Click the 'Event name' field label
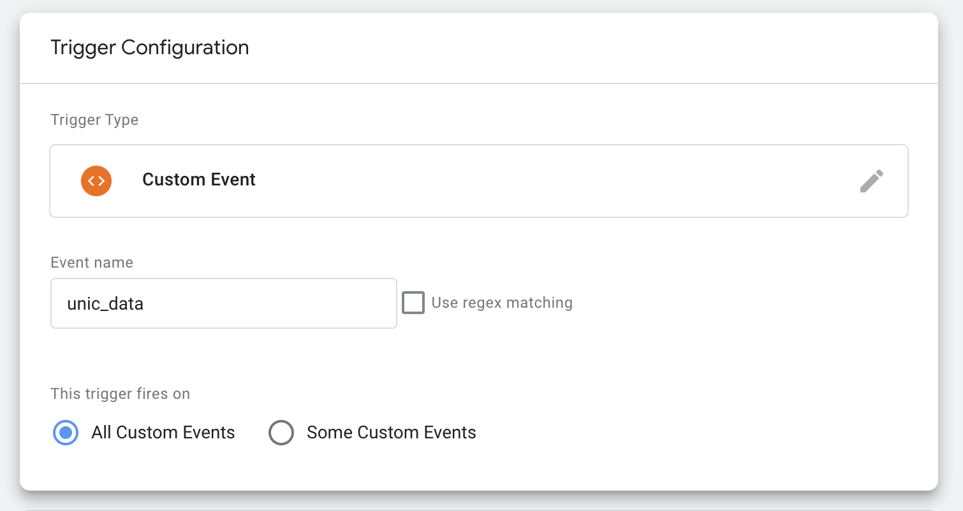963x511 pixels. point(92,263)
